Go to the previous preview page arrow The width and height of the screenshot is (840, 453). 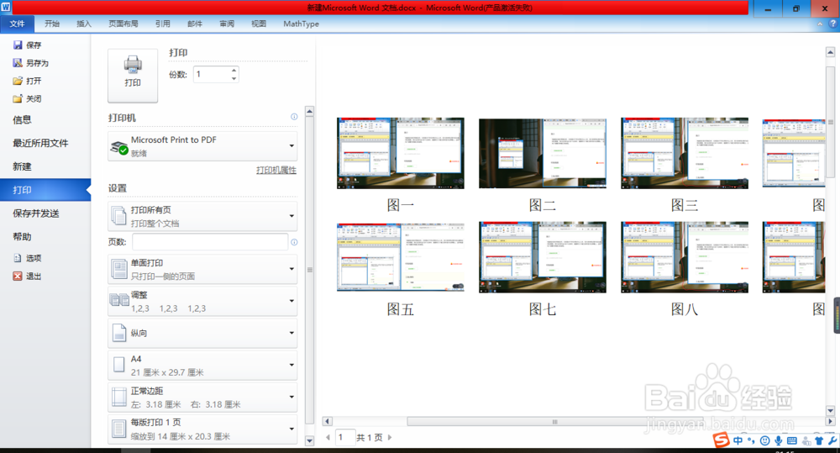click(x=328, y=438)
